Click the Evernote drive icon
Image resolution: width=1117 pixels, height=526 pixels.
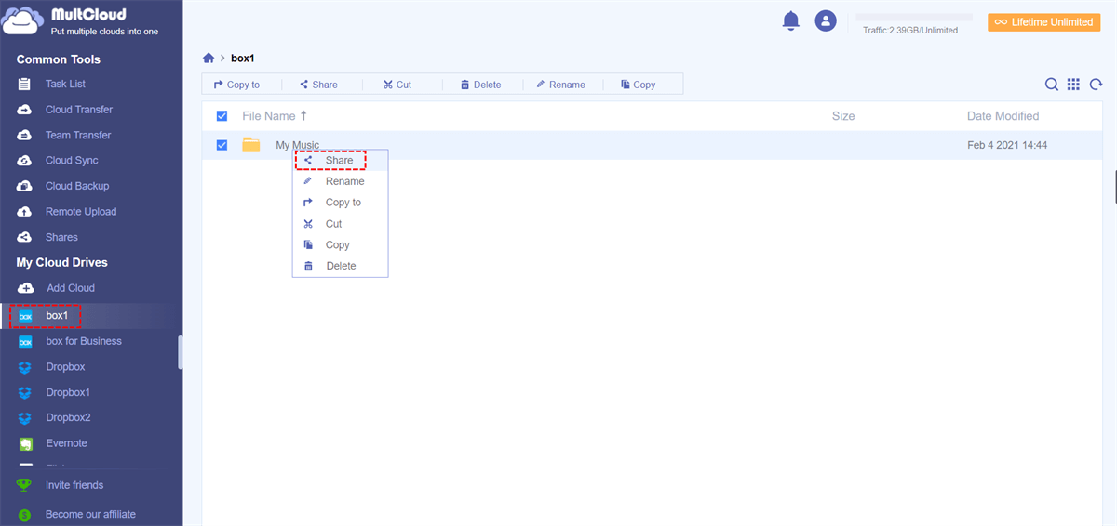(25, 444)
